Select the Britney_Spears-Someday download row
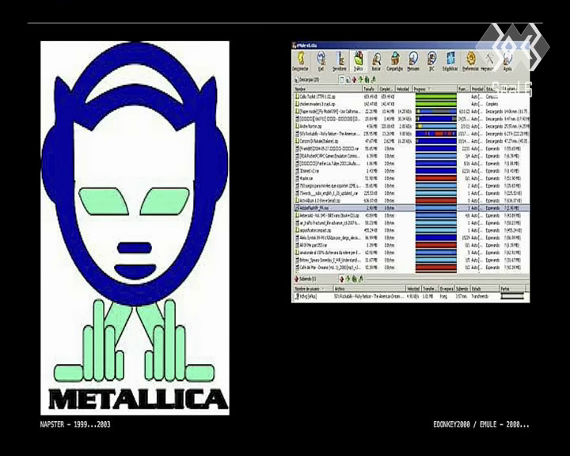The height and width of the screenshot is (456, 570). click(x=411, y=260)
